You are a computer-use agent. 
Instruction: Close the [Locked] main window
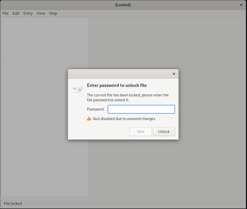pyautogui.click(x=241, y=5)
